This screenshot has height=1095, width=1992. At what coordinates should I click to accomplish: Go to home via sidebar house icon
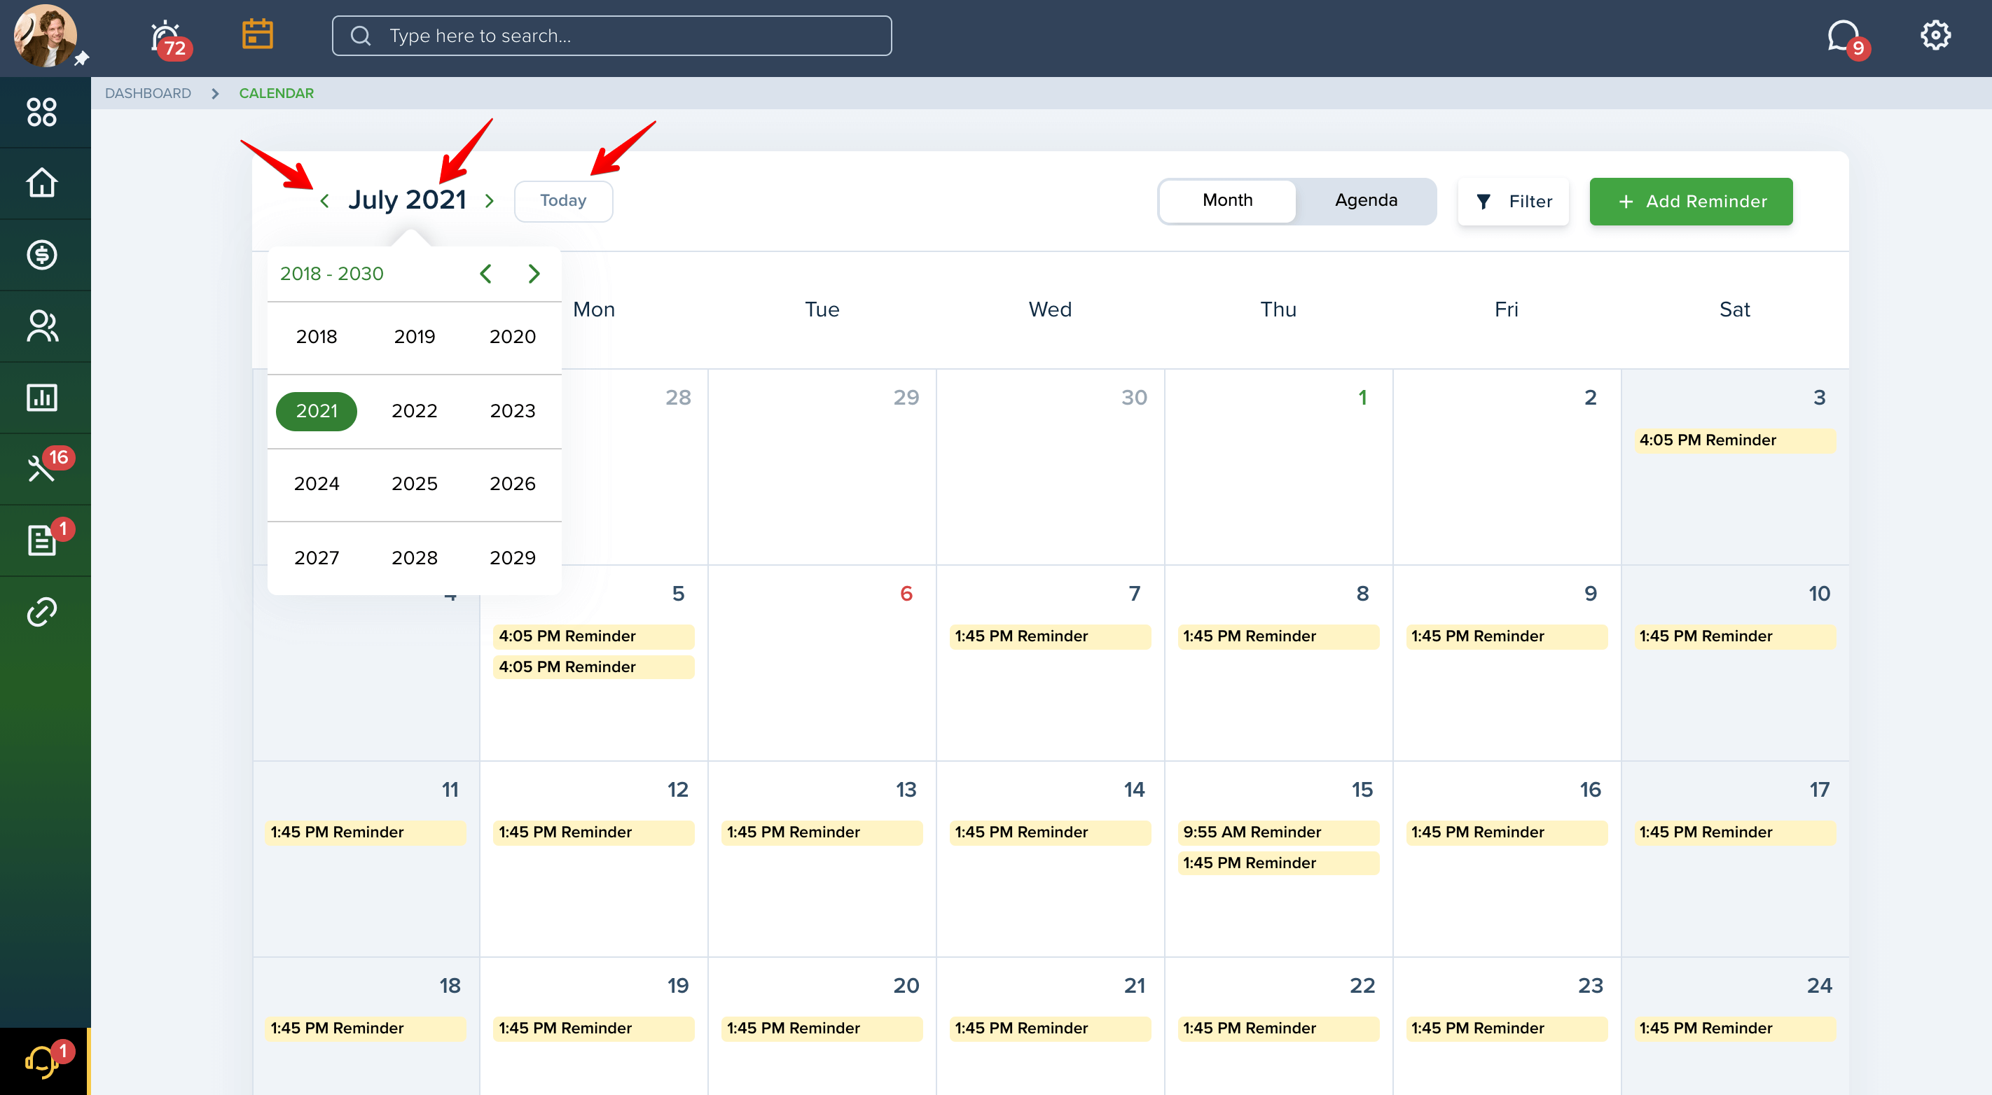(42, 183)
